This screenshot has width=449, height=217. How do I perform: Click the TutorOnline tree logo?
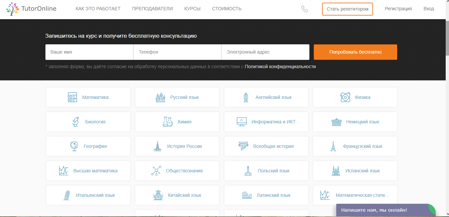[x=13, y=9]
